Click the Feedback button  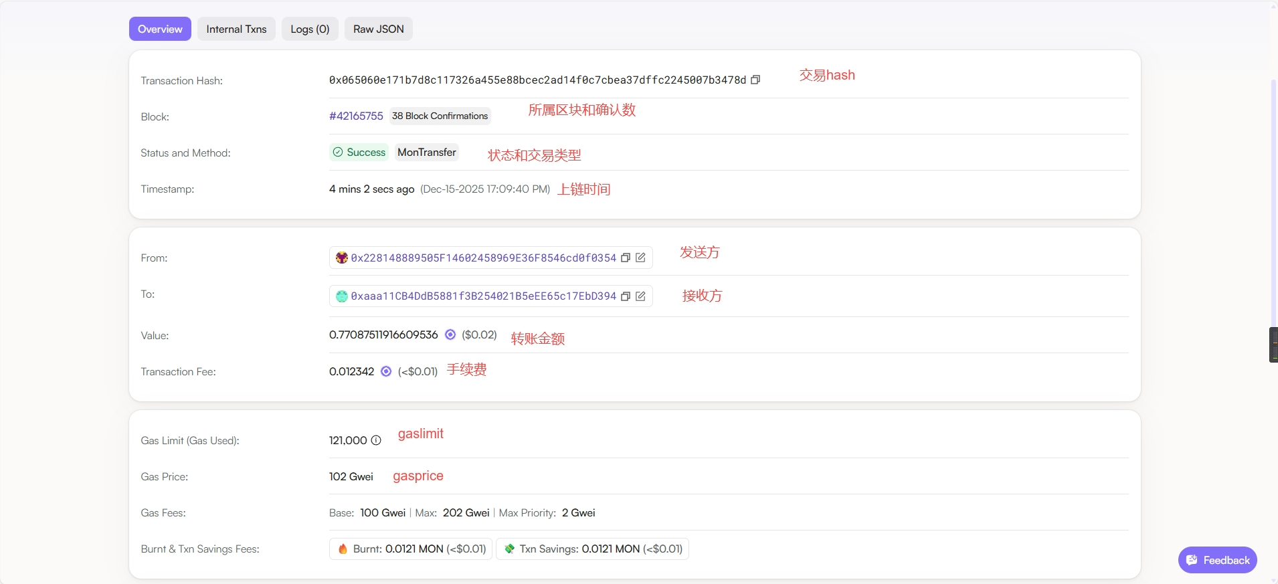[x=1217, y=560]
